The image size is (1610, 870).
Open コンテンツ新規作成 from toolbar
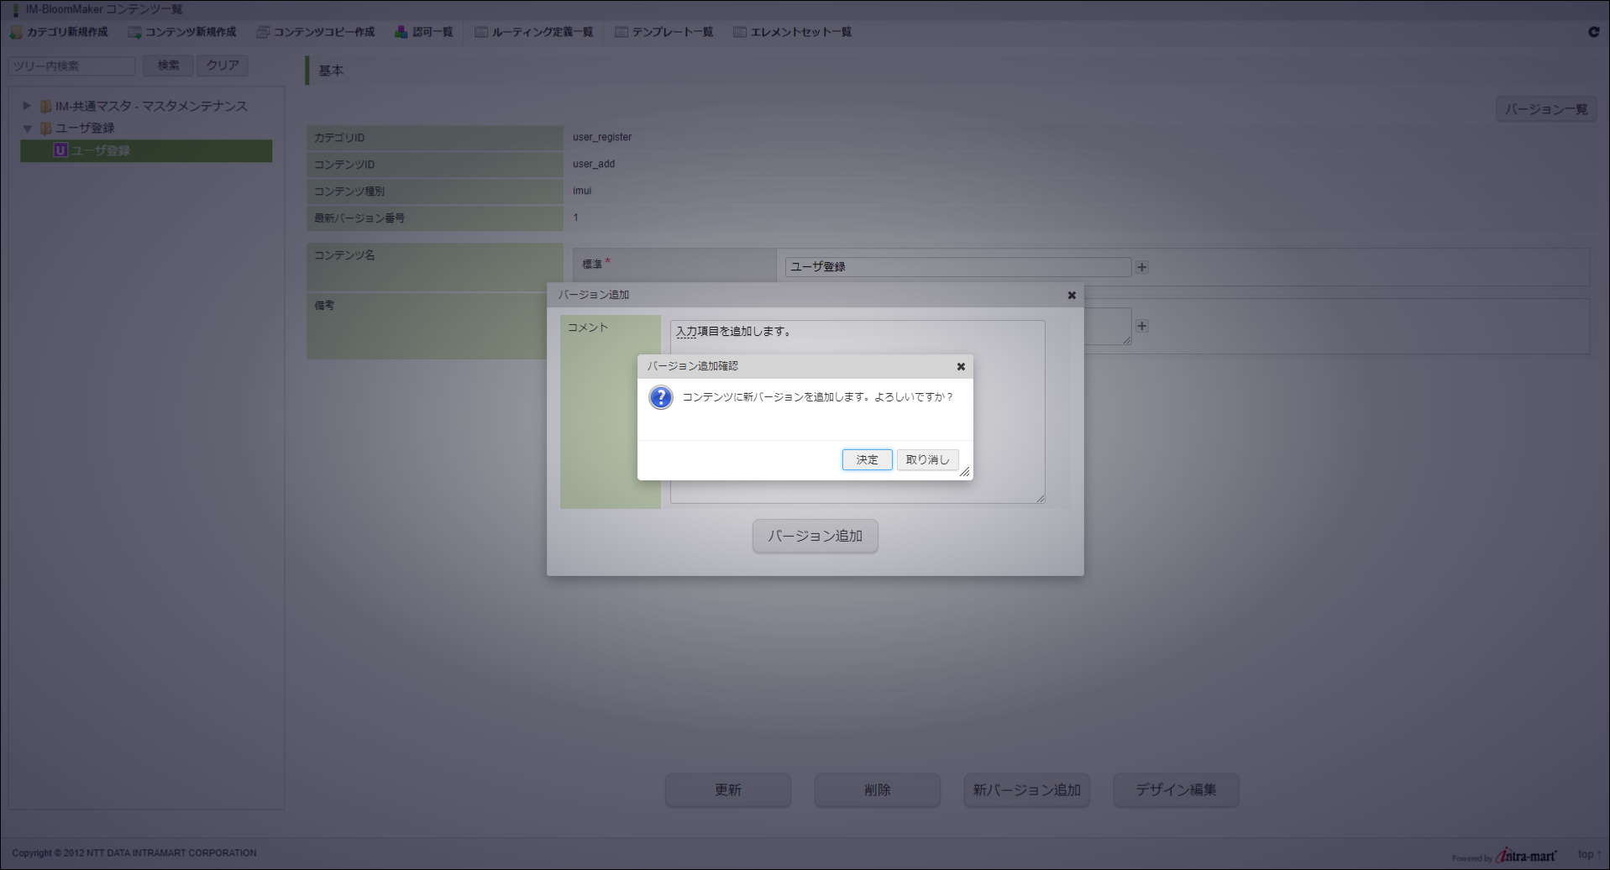pos(182,32)
